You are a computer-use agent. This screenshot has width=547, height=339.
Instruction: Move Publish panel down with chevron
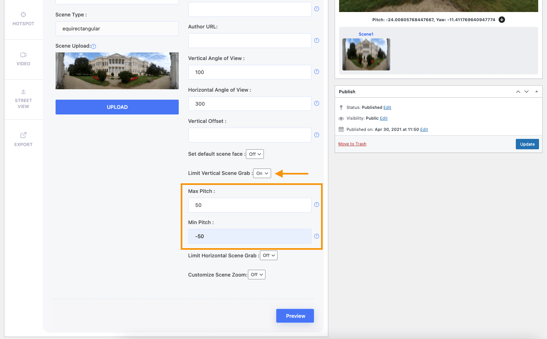[527, 92]
